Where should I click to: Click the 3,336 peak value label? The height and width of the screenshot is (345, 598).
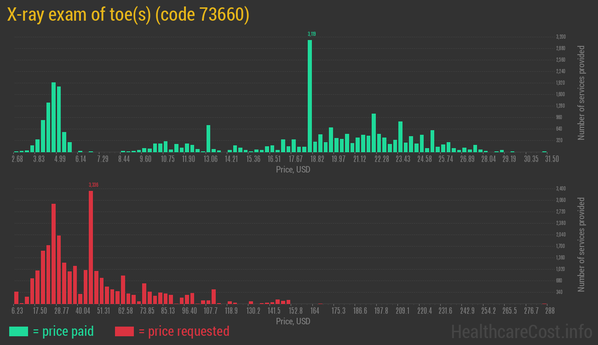click(93, 185)
